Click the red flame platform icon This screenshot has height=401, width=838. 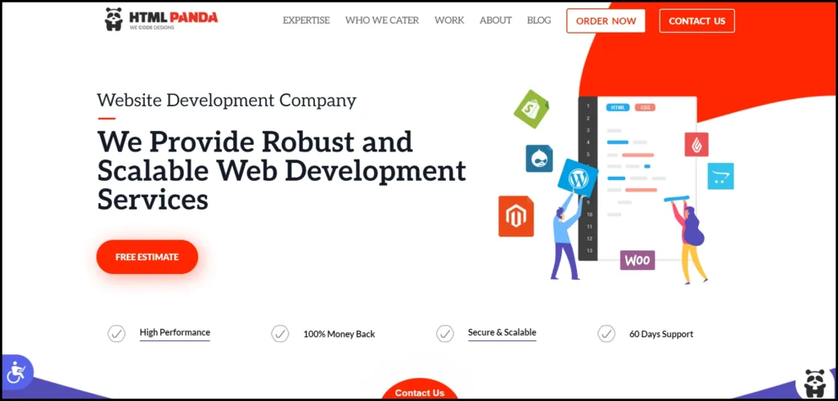[x=696, y=144]
